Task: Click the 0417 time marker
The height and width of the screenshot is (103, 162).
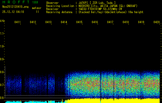Action: click(x=110, y=22)
